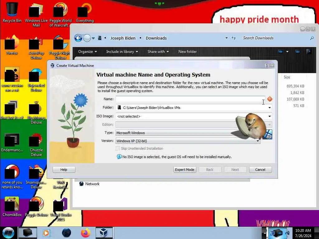Click the Help button in dialog
The width and height of the screenshot is (319, 239).
tap(64, 170)
